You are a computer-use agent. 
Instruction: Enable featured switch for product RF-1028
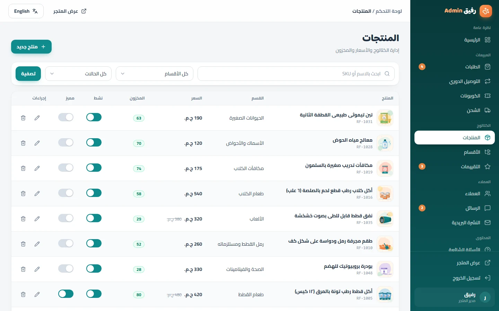[x=66, y=142]
